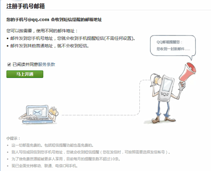Click the laptop keyboard illustration
The height and width of the screenshot is (171, 211).
(37, 120)
